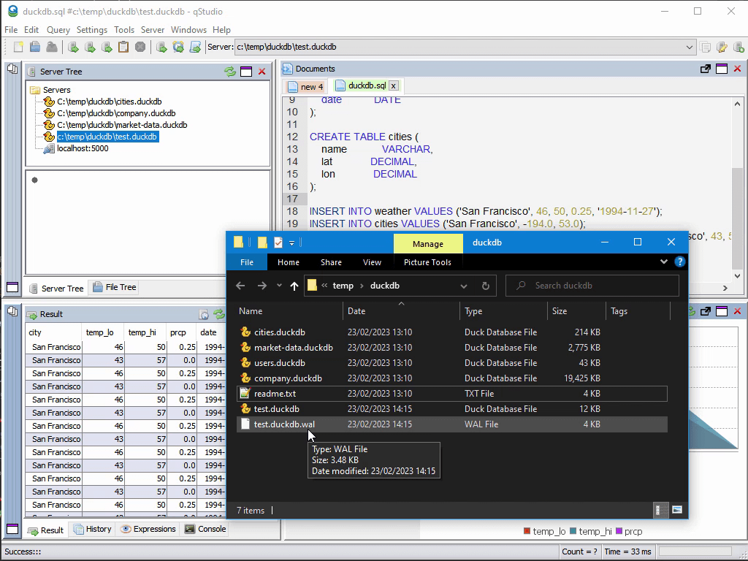
Task: Switch Explorer to details list view
Action: click(x=658, y=510)
